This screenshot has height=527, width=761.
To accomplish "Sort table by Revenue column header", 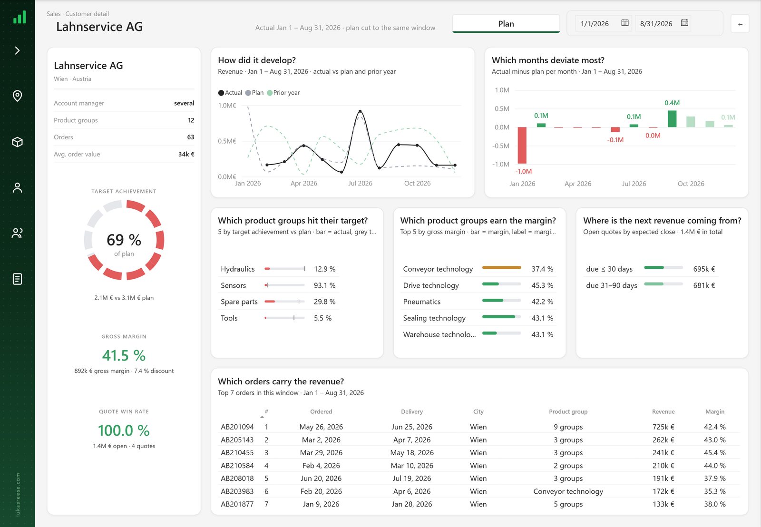I will point(663,411).
